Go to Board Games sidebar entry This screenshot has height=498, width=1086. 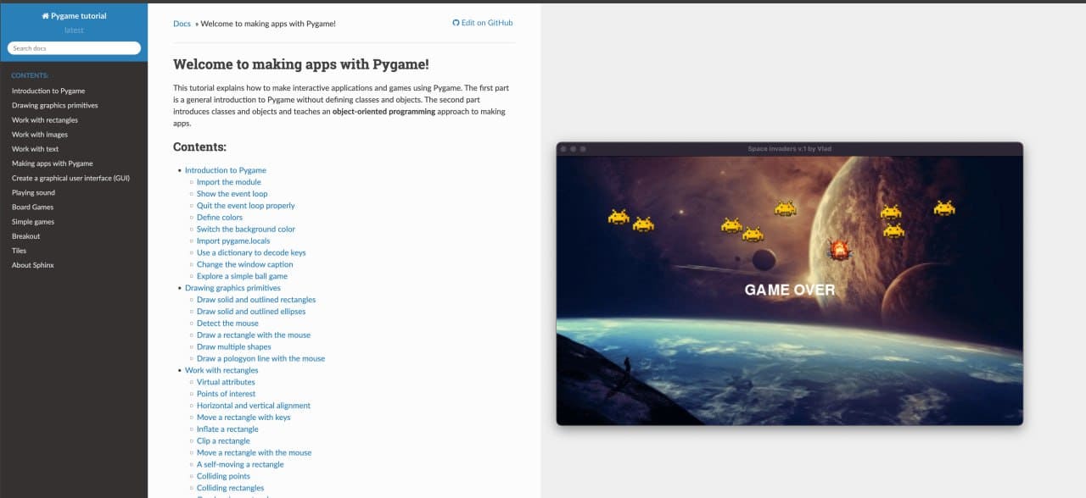point(32,207)
